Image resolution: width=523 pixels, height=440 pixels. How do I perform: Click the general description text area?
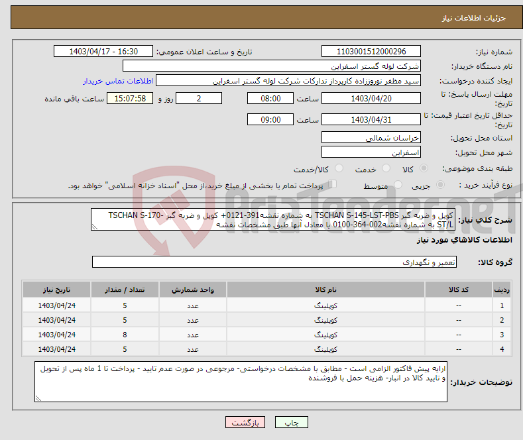click(x=273, y=219)
